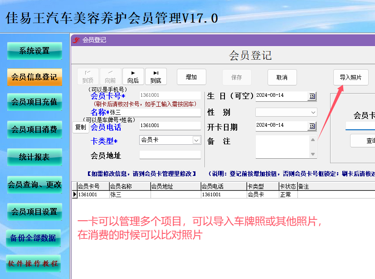
Task: Click the 会员地址 input field
Action: coord(170,155)
